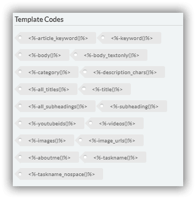The width and height of the screenshot is (196, 199).
Task: Select the <%-article_keyword()%> template code tag
Action: pos(56,38)
